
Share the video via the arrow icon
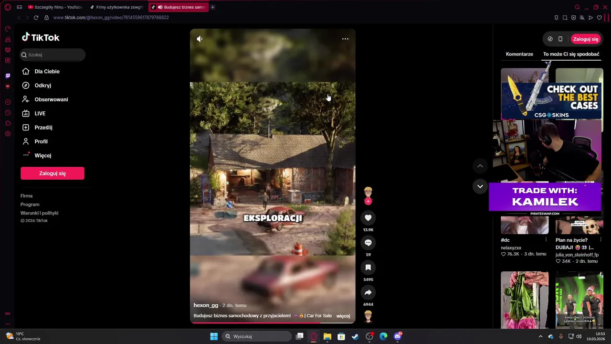coord(368,292)
